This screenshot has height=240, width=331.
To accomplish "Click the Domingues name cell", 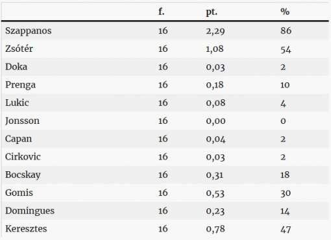I will tap(30, 211).
